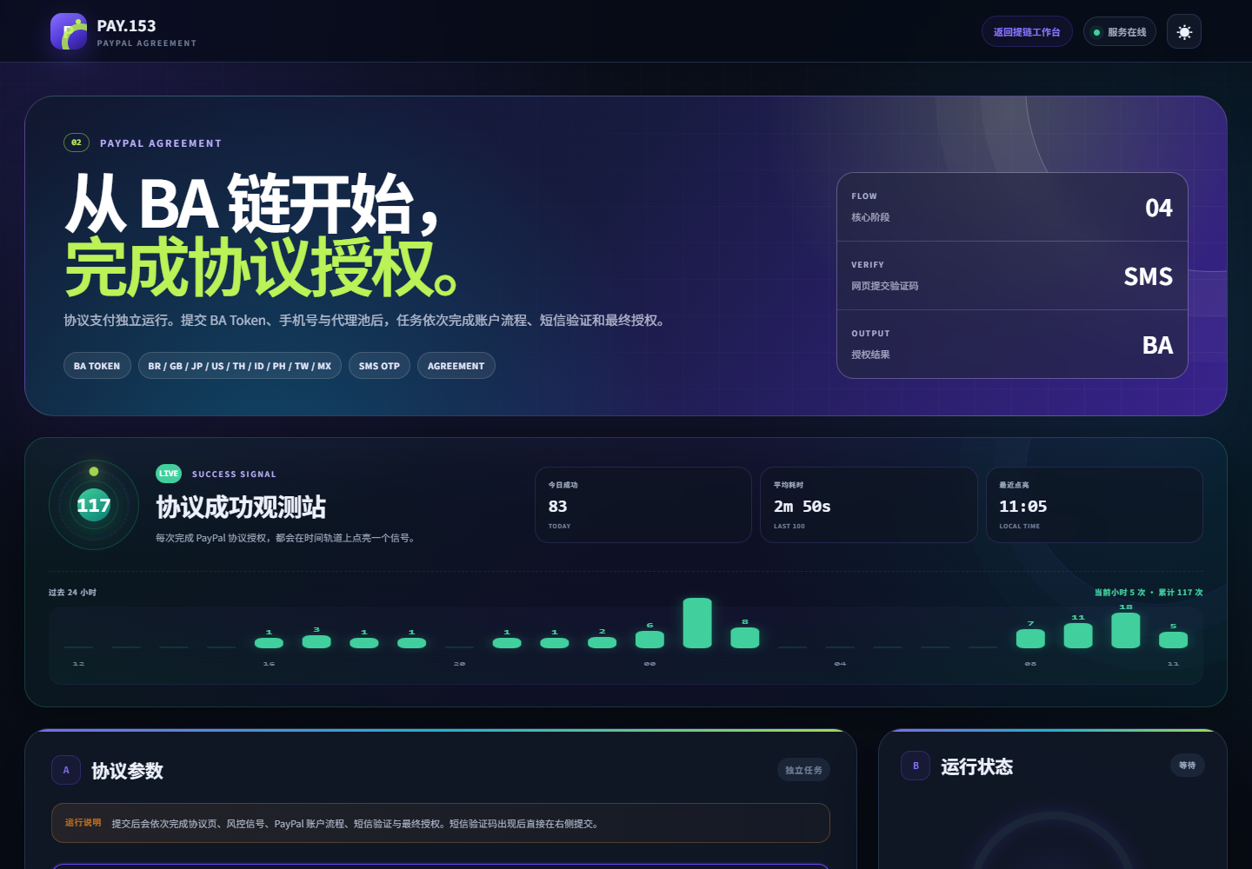1252x869 pixels.
Task: Click the 协议成功观测站 heading
Action: (241, 507)
